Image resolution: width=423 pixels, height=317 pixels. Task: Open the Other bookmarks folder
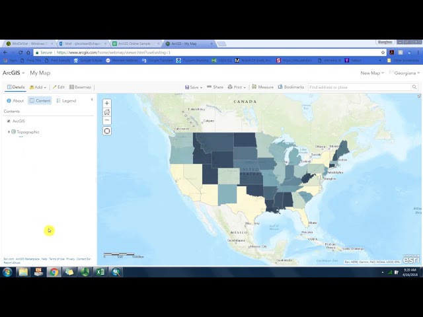coord(403,60)
